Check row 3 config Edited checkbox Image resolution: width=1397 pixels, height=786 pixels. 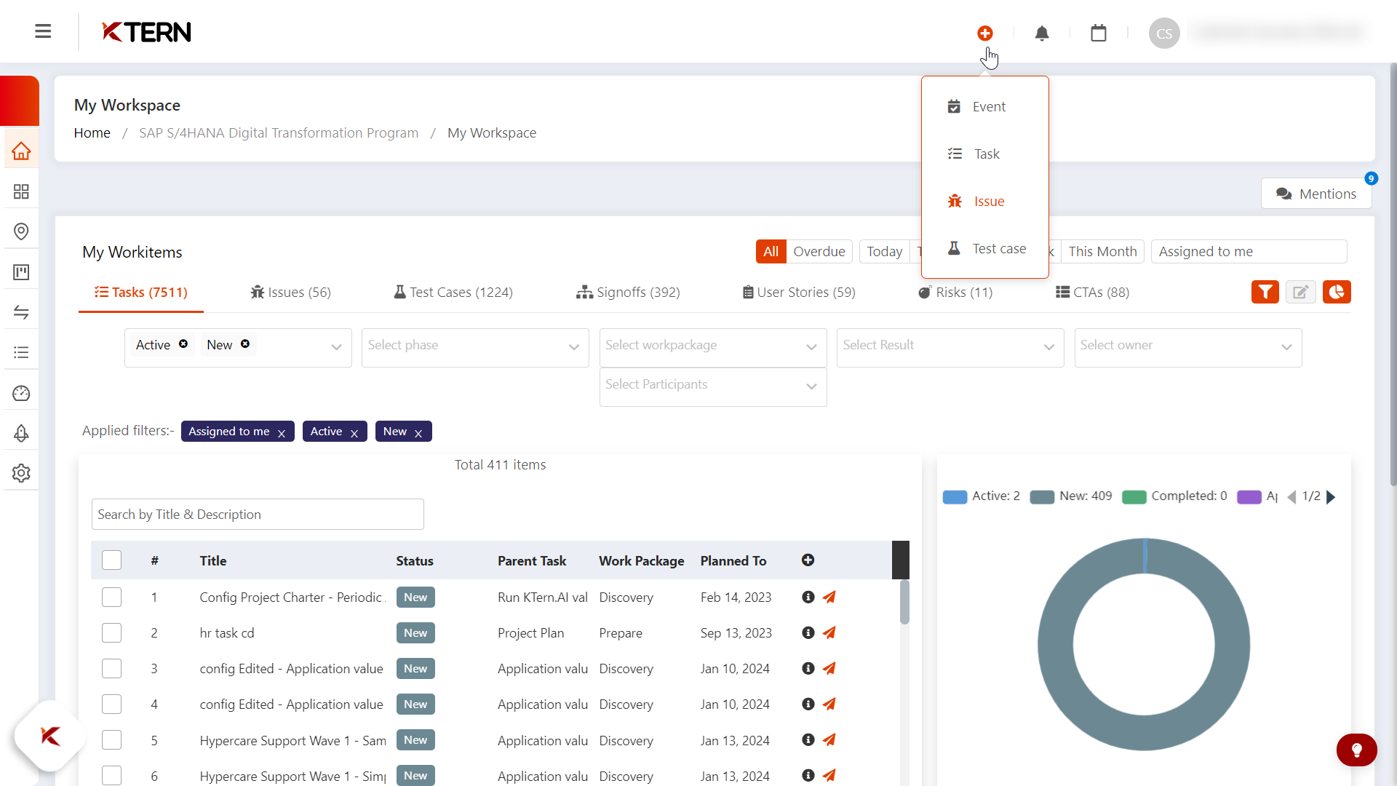click(111, 668)
